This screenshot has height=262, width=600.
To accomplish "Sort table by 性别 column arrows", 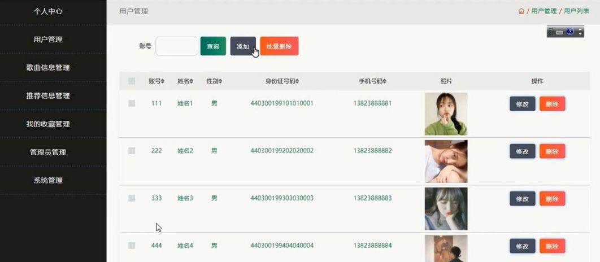I will click(x=220, y=81).
